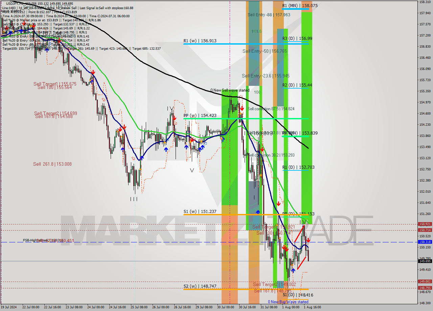
Task: Click the 25 Jul 08:00 time axis label
Action: 139,307
